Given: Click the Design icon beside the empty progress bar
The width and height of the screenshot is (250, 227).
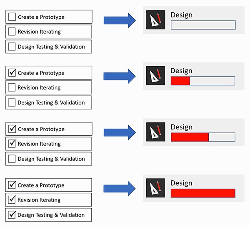Looking at the screenshot, I should [155, 20].
